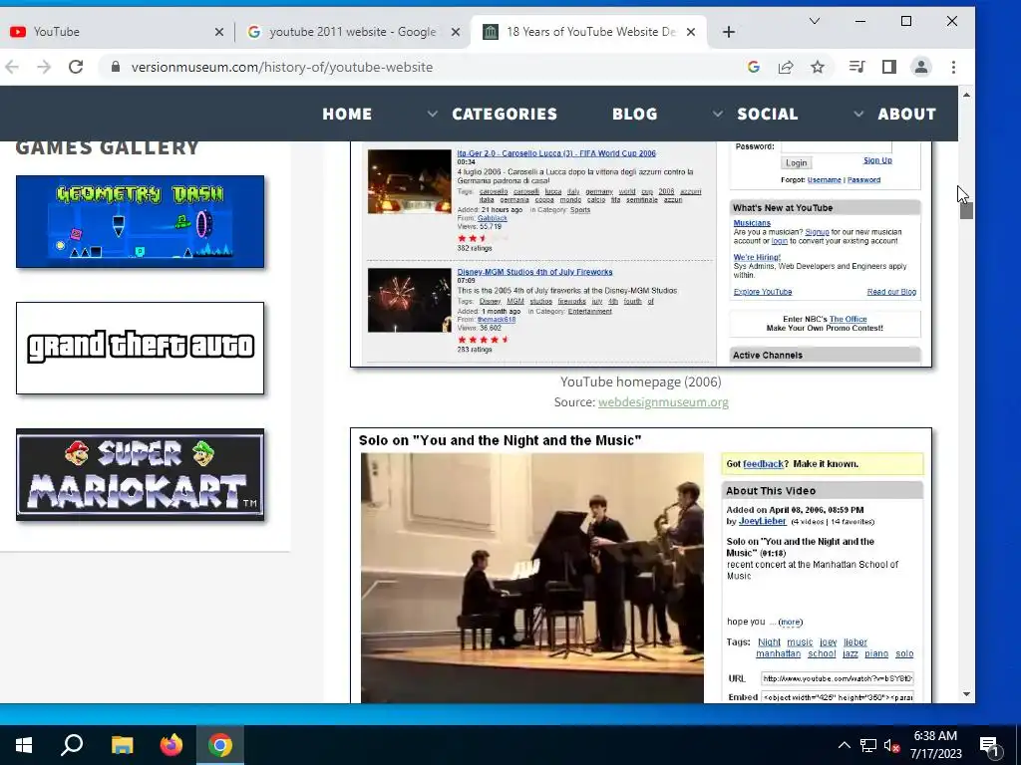Follow the webdesignmuseum.org source link
1021x765 pixels.
663,402
